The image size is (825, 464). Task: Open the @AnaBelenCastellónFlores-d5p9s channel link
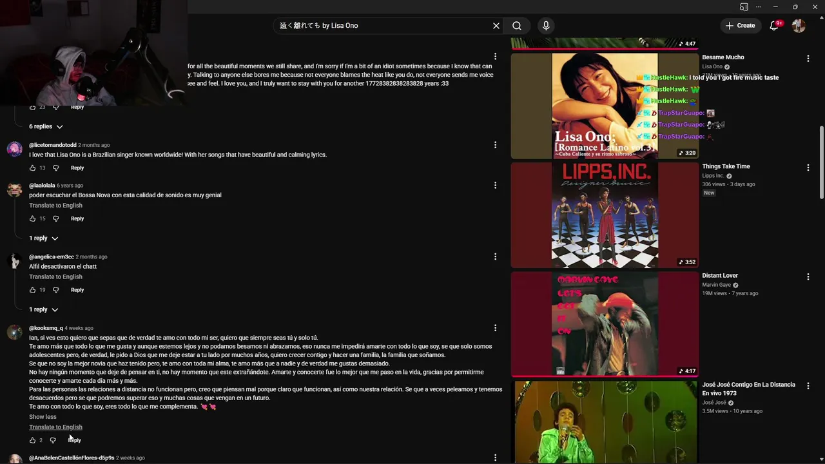tap(72, 458)
